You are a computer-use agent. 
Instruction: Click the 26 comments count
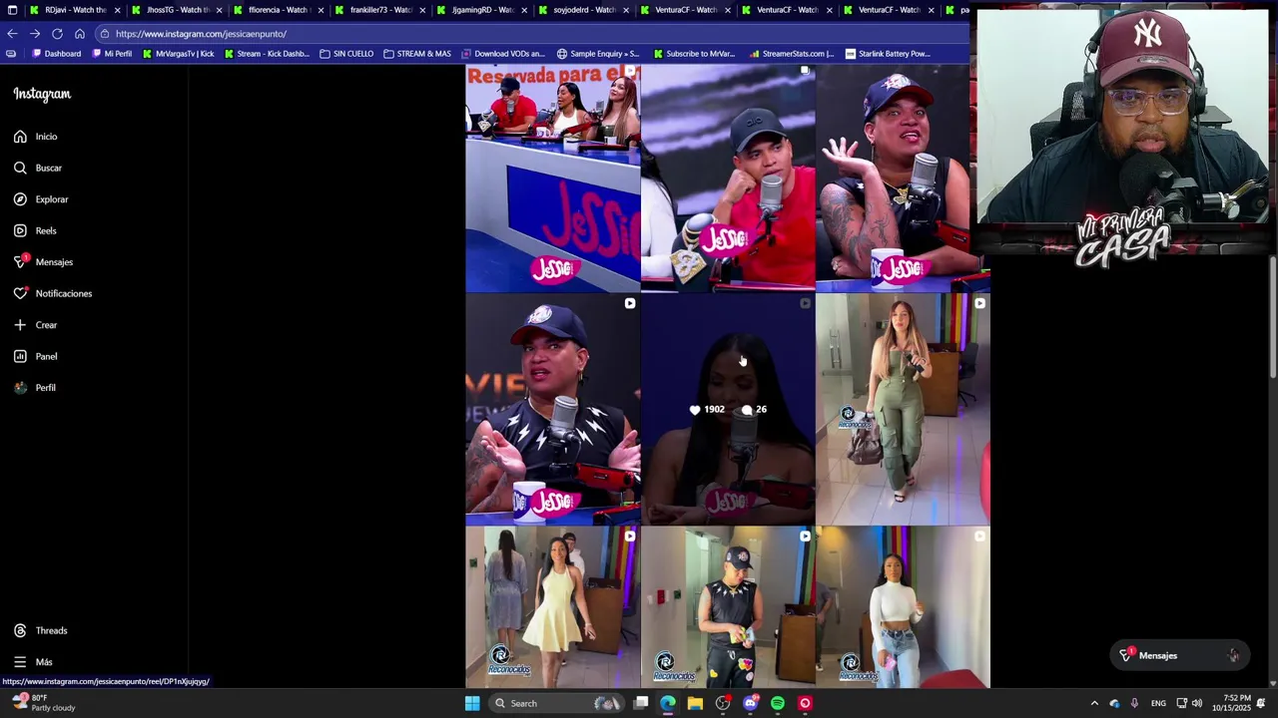(x=754, y=410)
